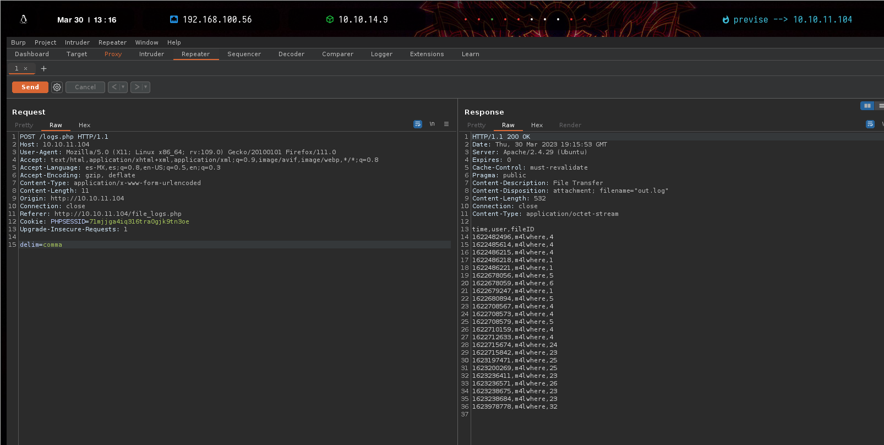Select side-by-side layout view icon

pos(867,106)
